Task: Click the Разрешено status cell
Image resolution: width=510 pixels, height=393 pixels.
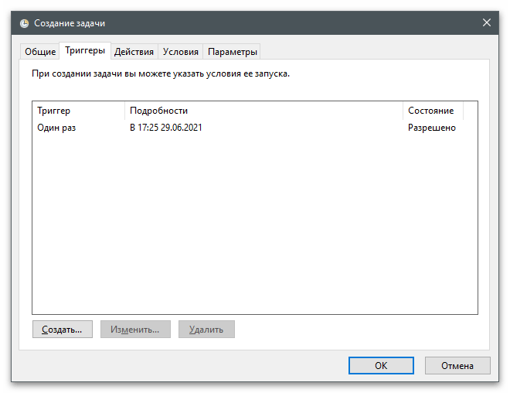Action: (432, 128)
